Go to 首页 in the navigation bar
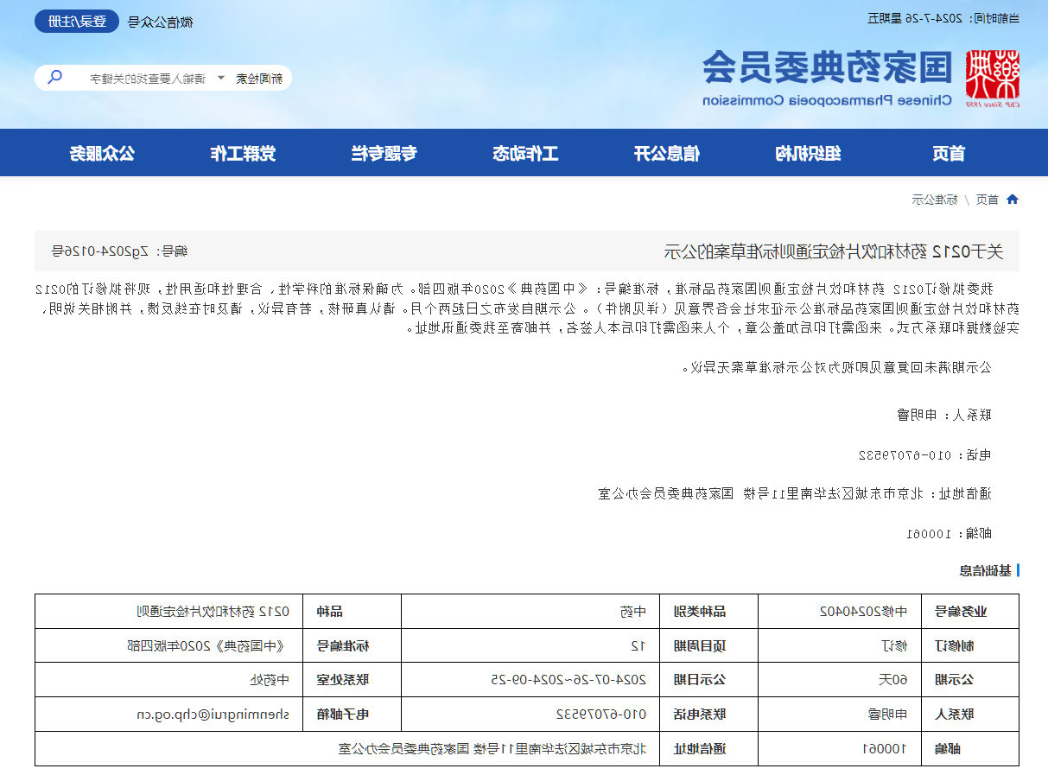1048x775 pixels. (x=949, y=154)
